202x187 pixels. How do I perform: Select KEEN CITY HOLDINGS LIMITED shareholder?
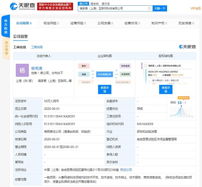coord(163,72)
